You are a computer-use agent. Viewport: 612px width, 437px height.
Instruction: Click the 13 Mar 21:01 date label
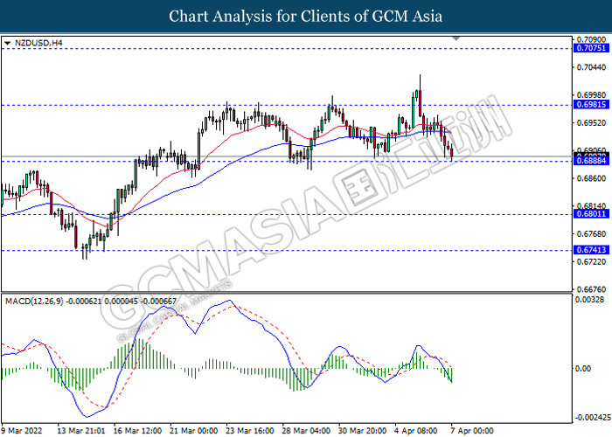(81, 431)
